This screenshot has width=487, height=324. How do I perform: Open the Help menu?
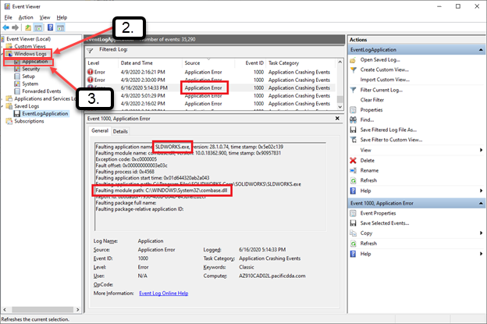click(x=62, y=17)
